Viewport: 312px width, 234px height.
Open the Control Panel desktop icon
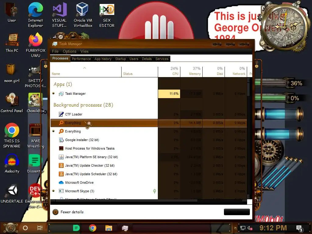12,103
